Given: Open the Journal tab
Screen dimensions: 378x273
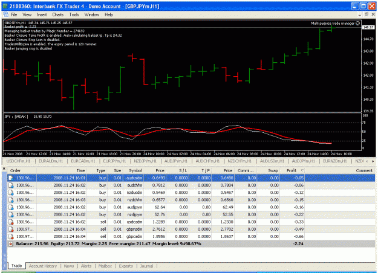Looking at the screenshot, I should tap(146, 266).
